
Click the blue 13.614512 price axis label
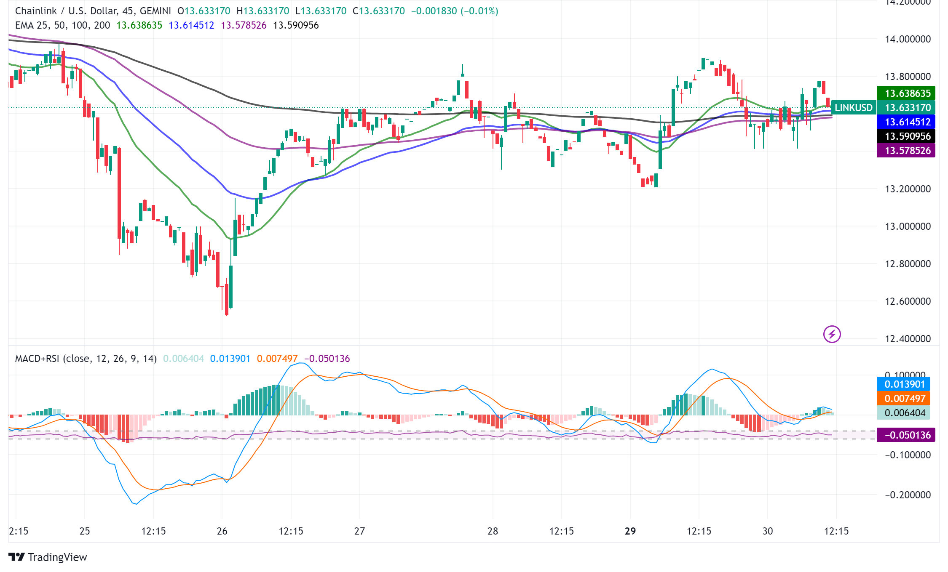pyautogui.click(x=906, y=122)
